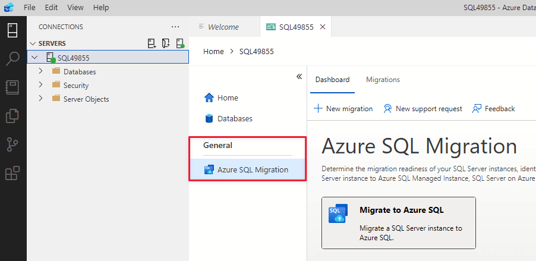The image size is (536, 261).
Task: Click the New Server Group icon
Action: pos(166,43)
